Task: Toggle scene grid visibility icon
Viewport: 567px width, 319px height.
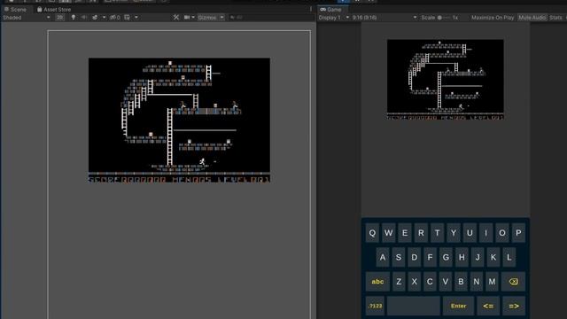Action: pos(128,18)
